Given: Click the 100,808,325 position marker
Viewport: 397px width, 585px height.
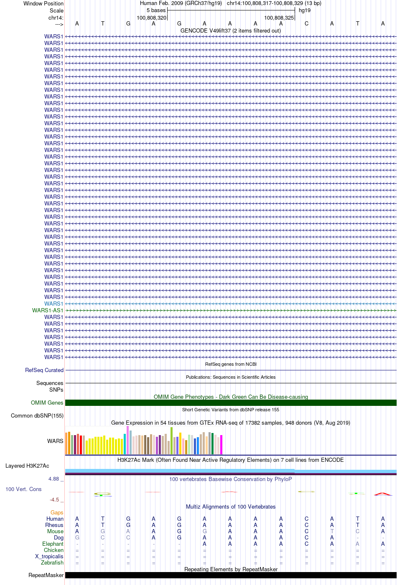Looking at the screenshot, I should [279, 18].
